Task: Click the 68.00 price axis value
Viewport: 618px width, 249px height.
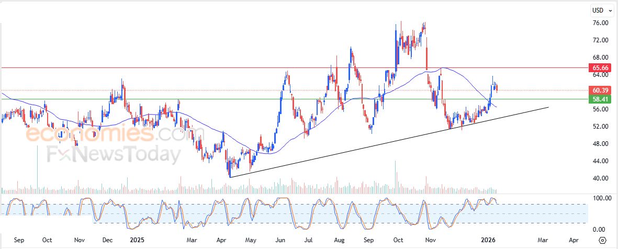Action: tap(600, 58)
